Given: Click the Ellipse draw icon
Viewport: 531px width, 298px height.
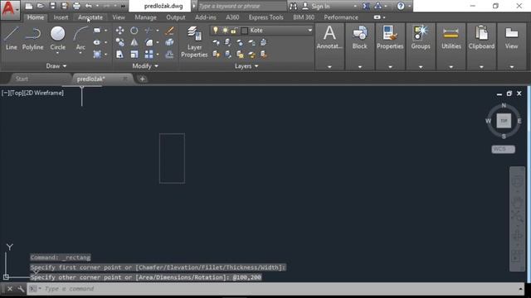Looking at the screenshot, I should pos(97,42).
